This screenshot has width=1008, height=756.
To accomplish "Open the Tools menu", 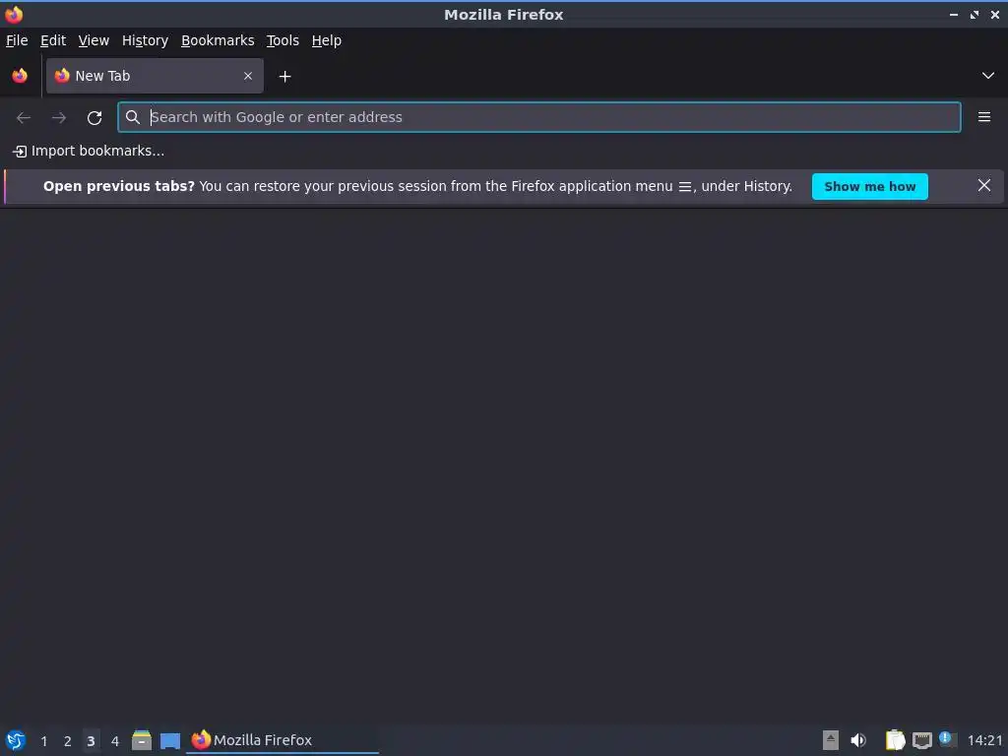I will pos(283,40).
